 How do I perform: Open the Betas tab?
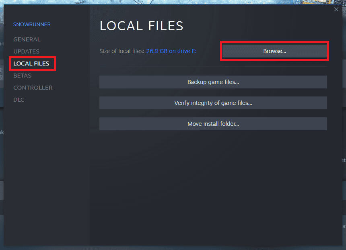22,76
